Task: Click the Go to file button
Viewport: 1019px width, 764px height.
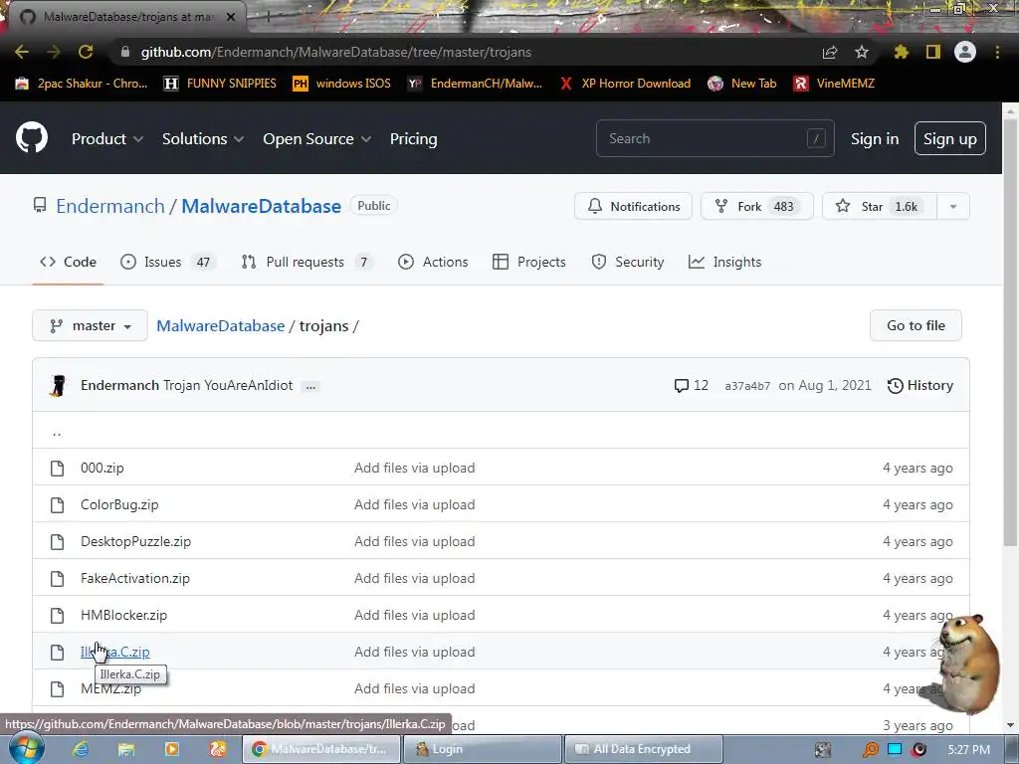Action: point(916,325)
